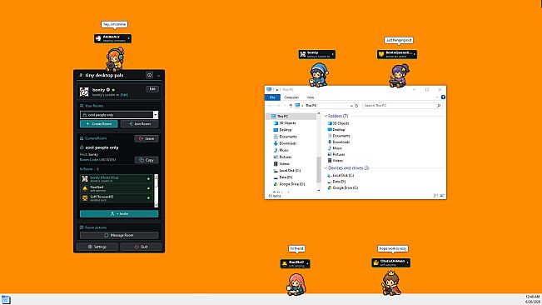542x305 pixels.
Task: Collapse the Folders (7) group
Action: coord(326,116)
